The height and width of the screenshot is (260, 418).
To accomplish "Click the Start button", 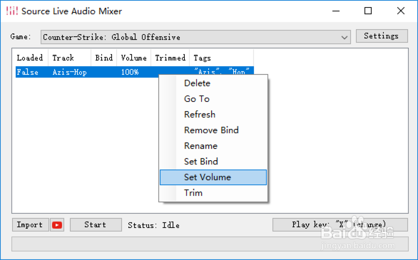I will click(x=95, y=225).
